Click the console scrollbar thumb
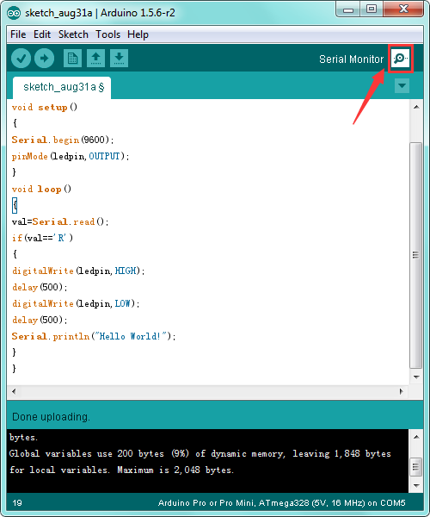The image size is (430, 517). 416,467
